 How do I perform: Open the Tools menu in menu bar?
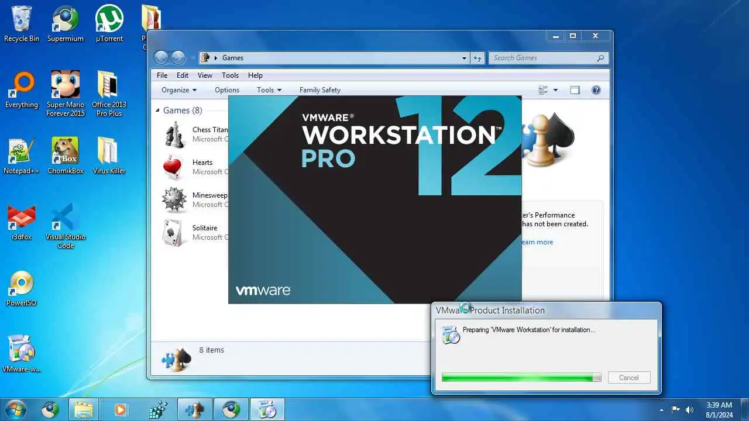[230, 75]
